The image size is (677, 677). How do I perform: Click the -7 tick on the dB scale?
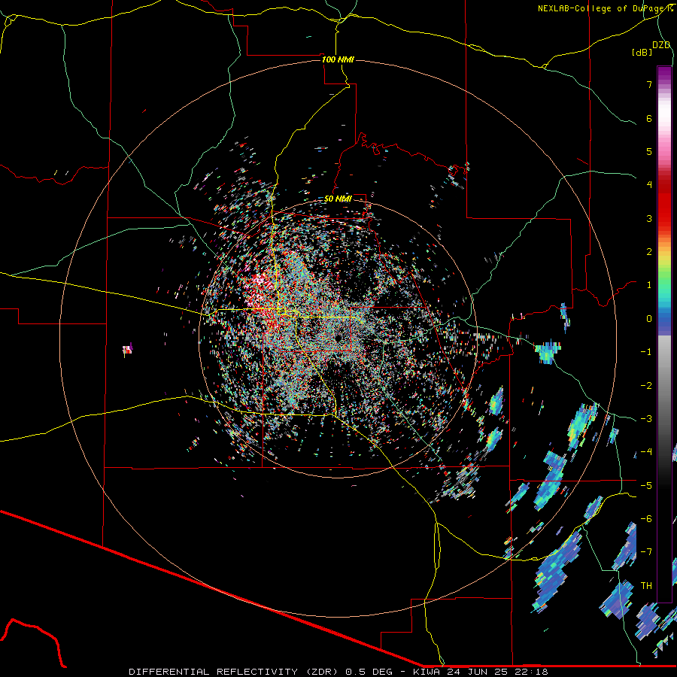pyautogui.click(x=646, y=551)
